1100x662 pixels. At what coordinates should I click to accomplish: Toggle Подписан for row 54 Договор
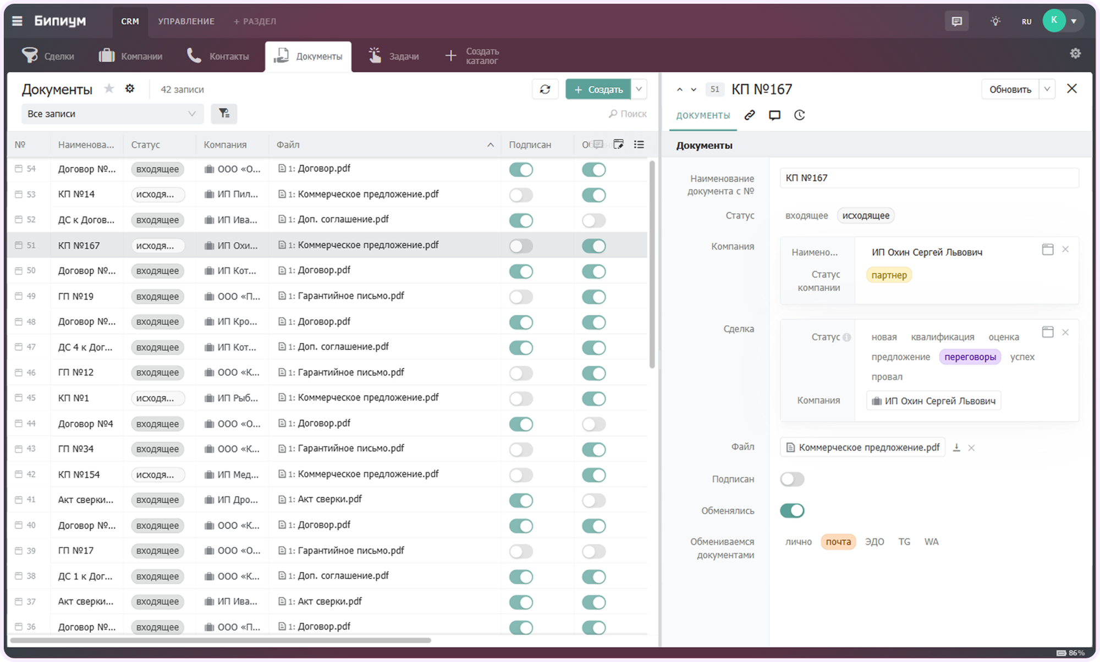point(521,169)
